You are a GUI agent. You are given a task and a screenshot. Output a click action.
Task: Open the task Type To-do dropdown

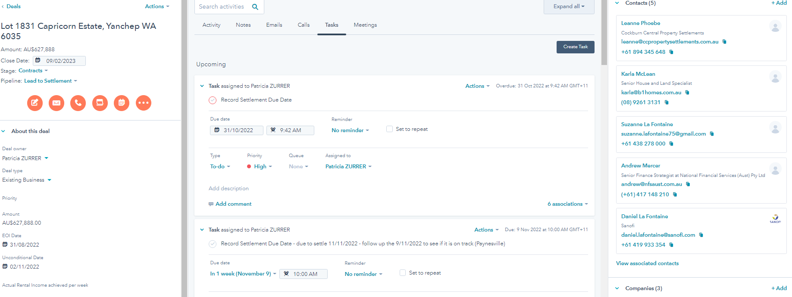point(220,167)
